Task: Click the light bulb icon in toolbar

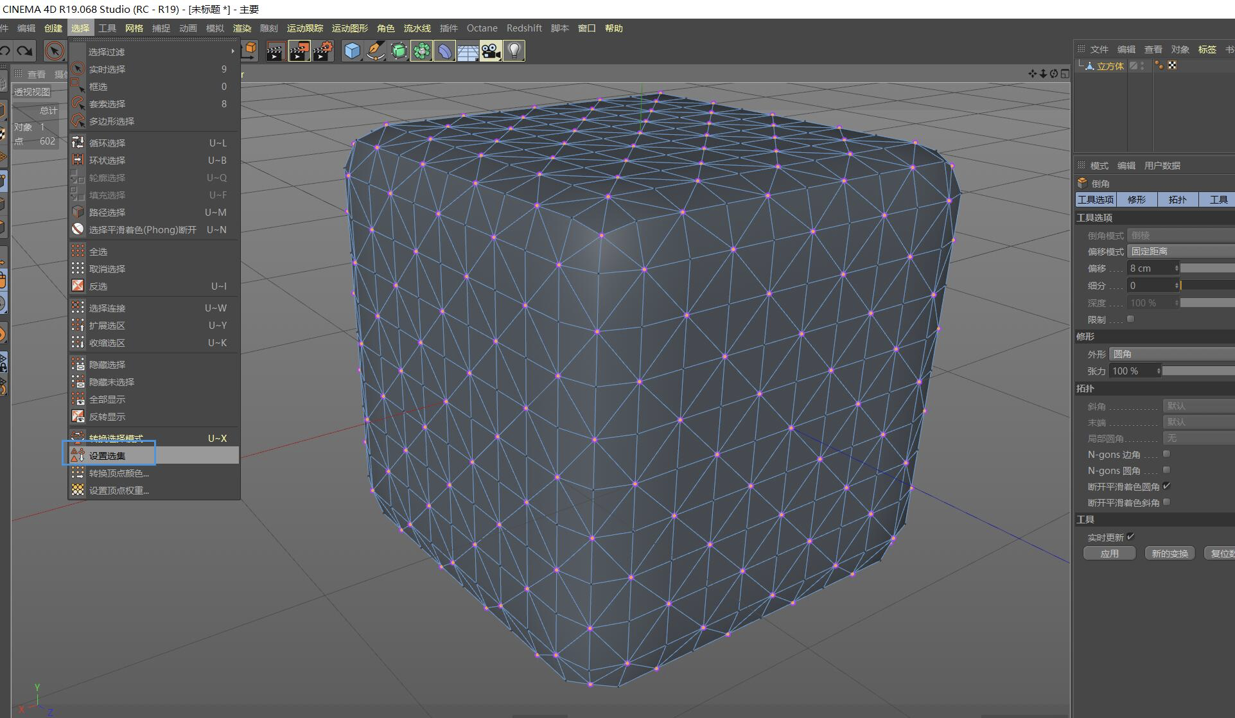Action: pyautogui.click(x=514, y=51)
